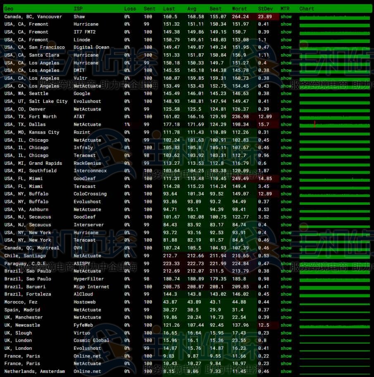Select the 1% loss cell for Dallas
Screen dimensions: 374x377
127,124
